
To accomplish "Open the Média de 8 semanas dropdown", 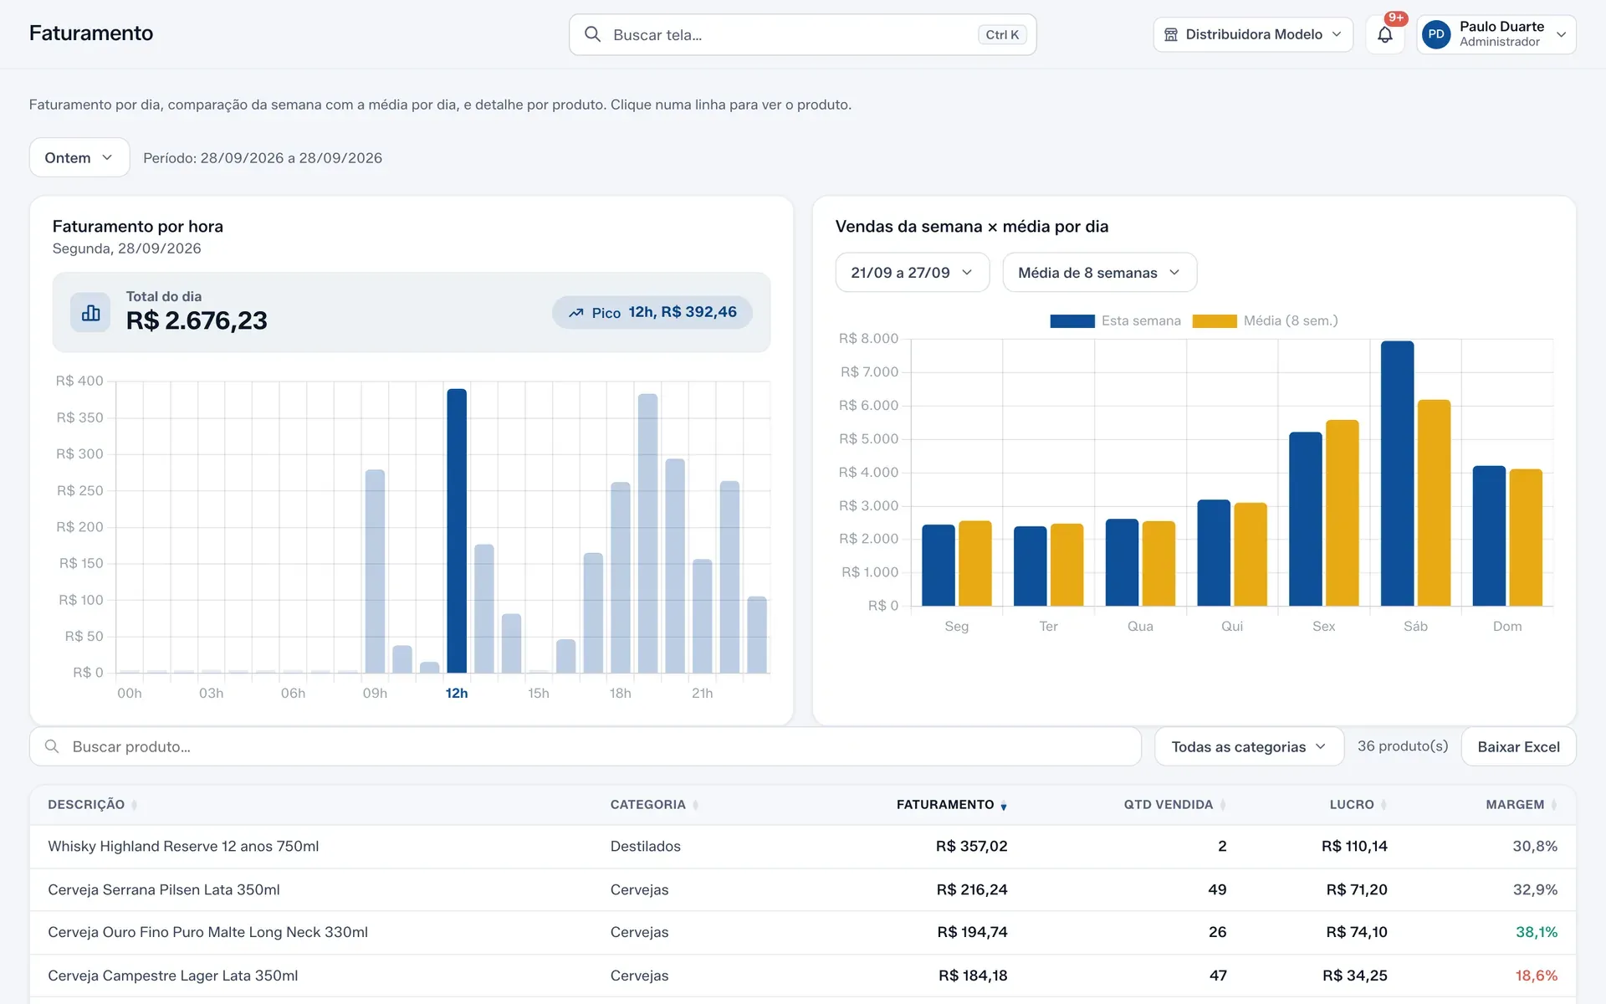I will 1099,273.
